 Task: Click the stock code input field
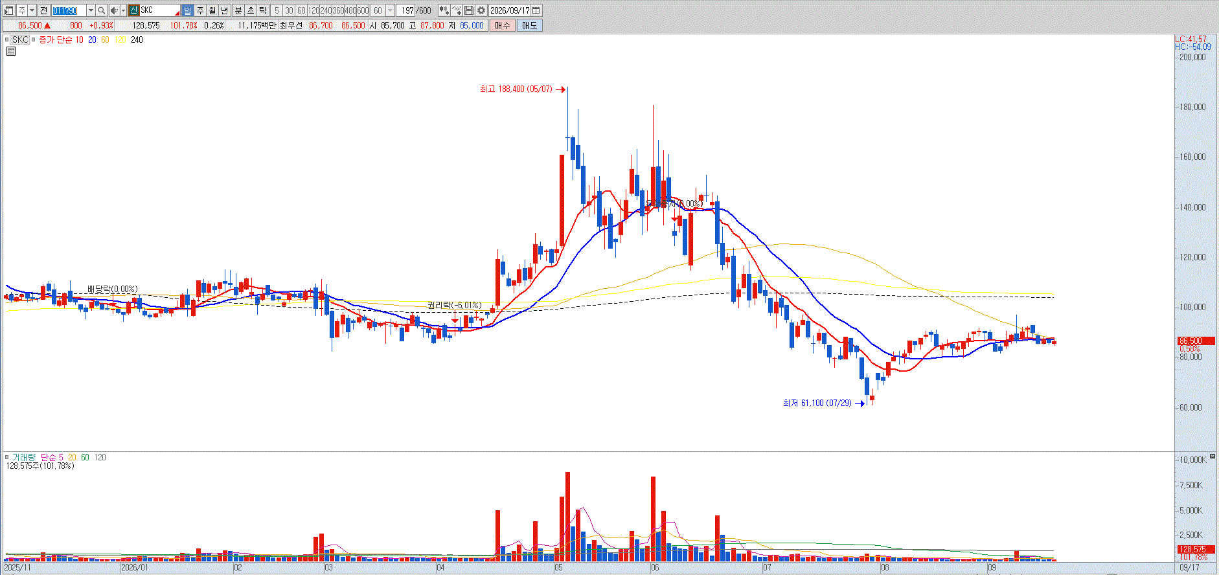pyautogui.click(x=69, y=10)
